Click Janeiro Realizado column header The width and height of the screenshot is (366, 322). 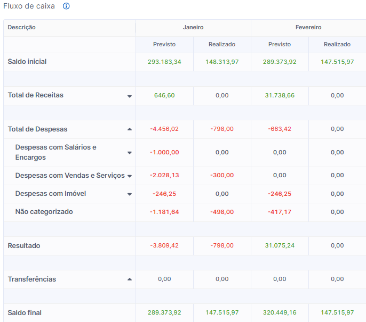pyautogui.click(x=222, y=45)
